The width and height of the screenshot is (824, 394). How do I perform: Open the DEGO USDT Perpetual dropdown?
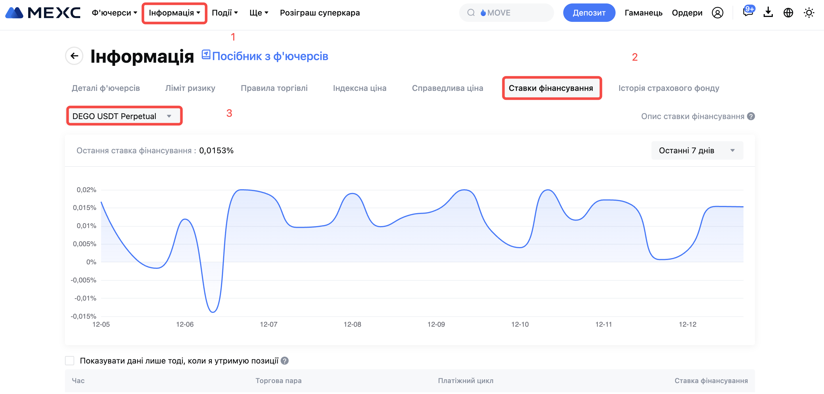[x=124, y=116]
